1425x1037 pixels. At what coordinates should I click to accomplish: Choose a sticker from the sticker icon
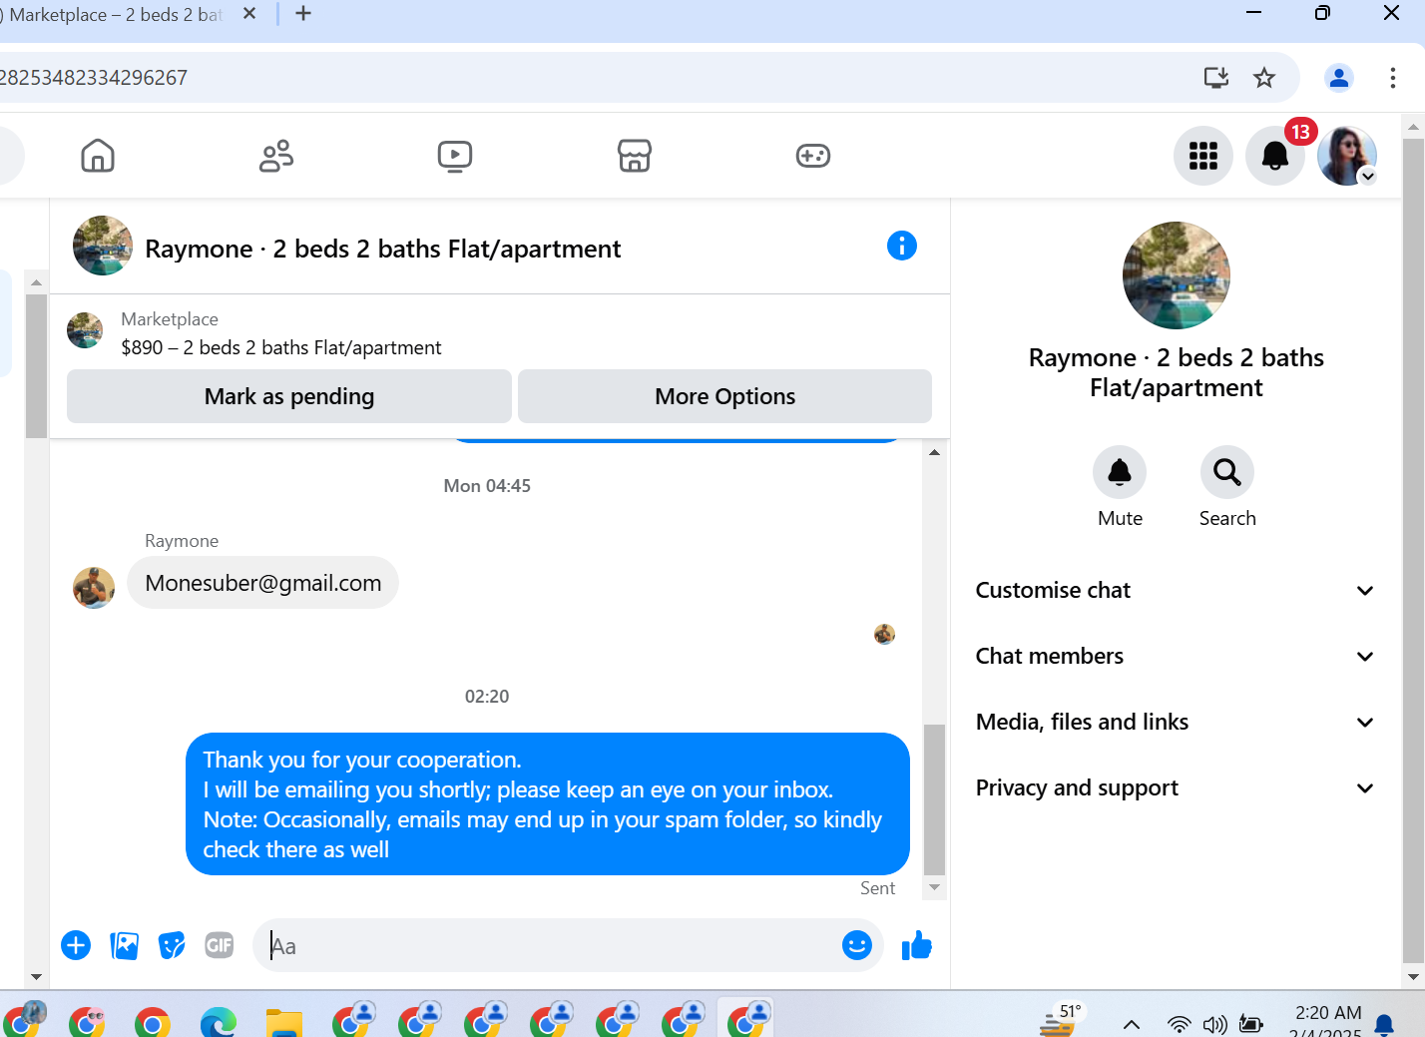pyautogui.click(x=172, y=945)
